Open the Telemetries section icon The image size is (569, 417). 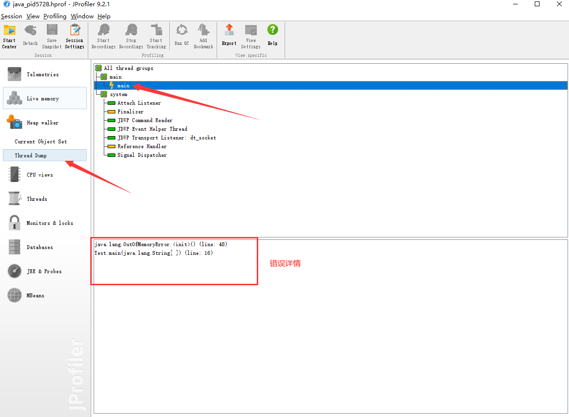pyautogui.click(x=14, y=74)
